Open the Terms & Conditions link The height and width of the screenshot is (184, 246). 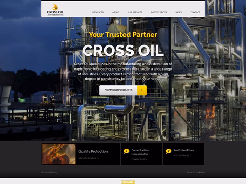[x=196, y=172]
